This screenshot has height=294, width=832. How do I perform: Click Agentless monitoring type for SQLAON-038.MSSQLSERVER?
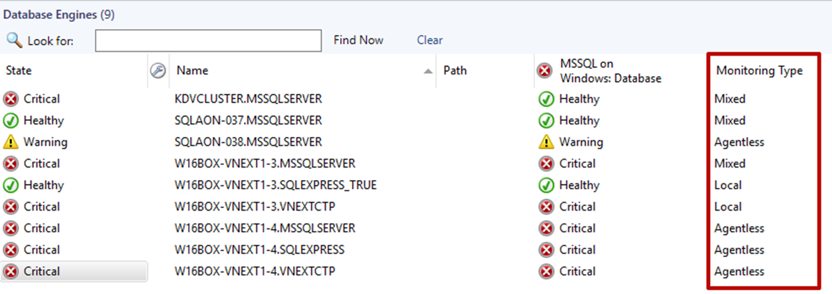[x=739, y=142]
